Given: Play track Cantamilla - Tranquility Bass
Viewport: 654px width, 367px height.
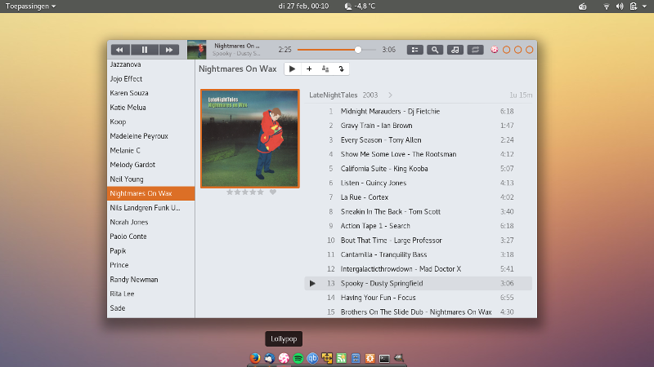Looking at the screenshot, I should pos(419,254).
